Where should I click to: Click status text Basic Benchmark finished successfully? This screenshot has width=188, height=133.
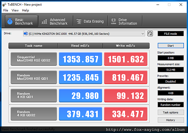point(29,129)
